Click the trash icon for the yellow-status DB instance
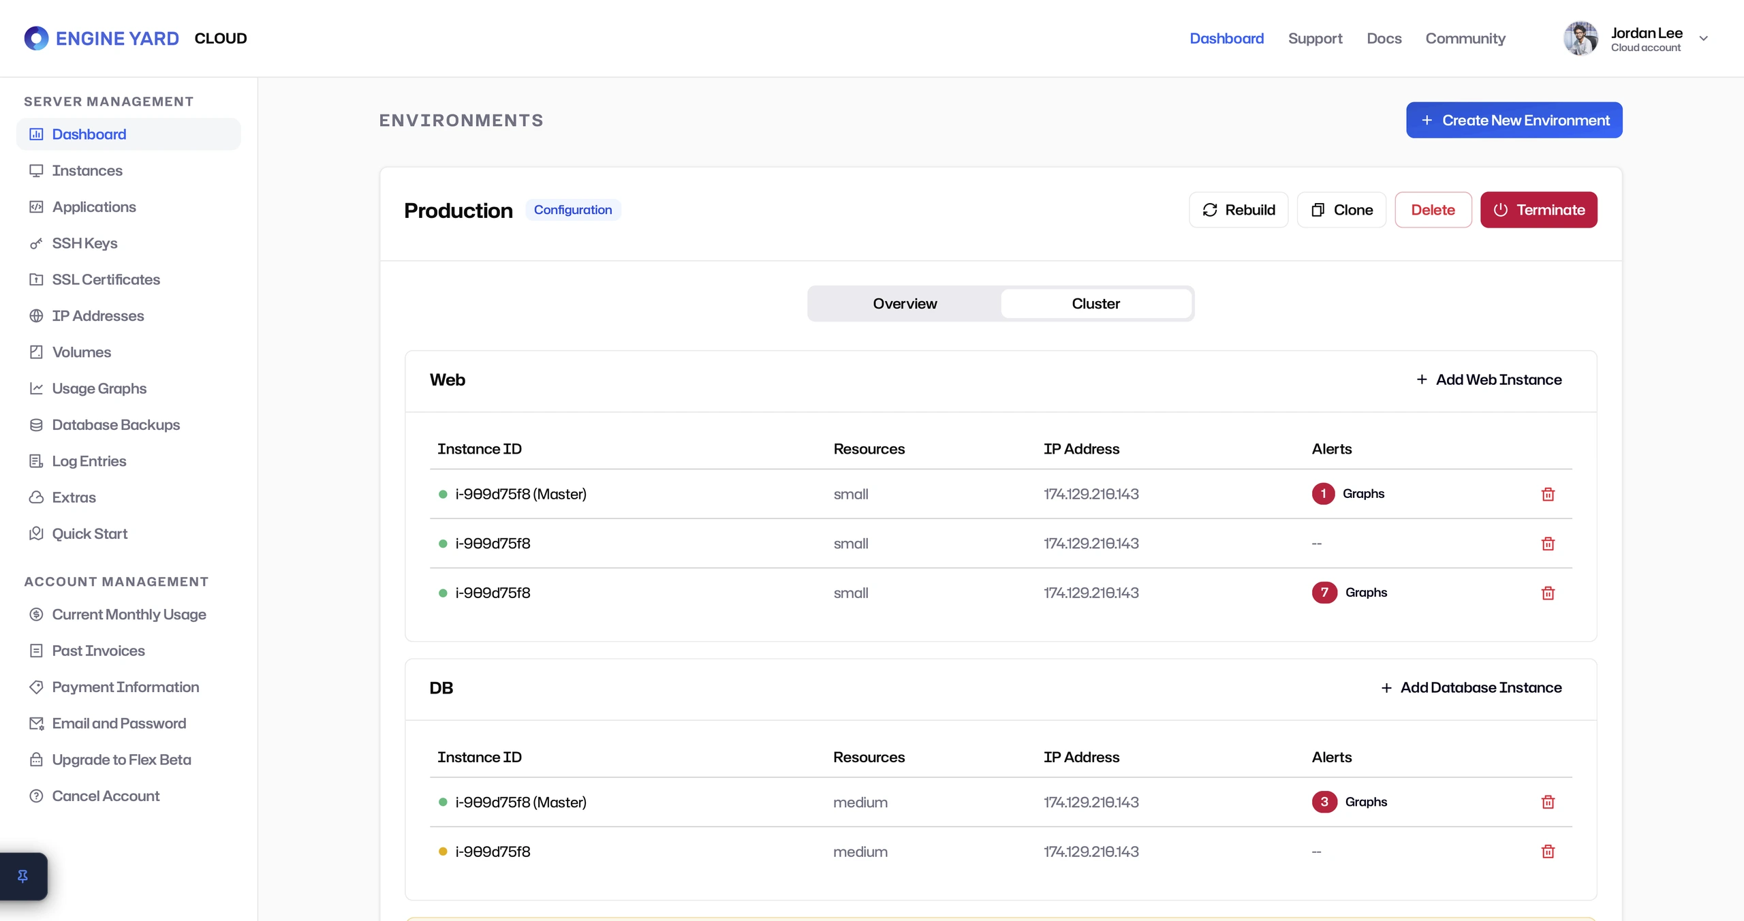 1548,852
